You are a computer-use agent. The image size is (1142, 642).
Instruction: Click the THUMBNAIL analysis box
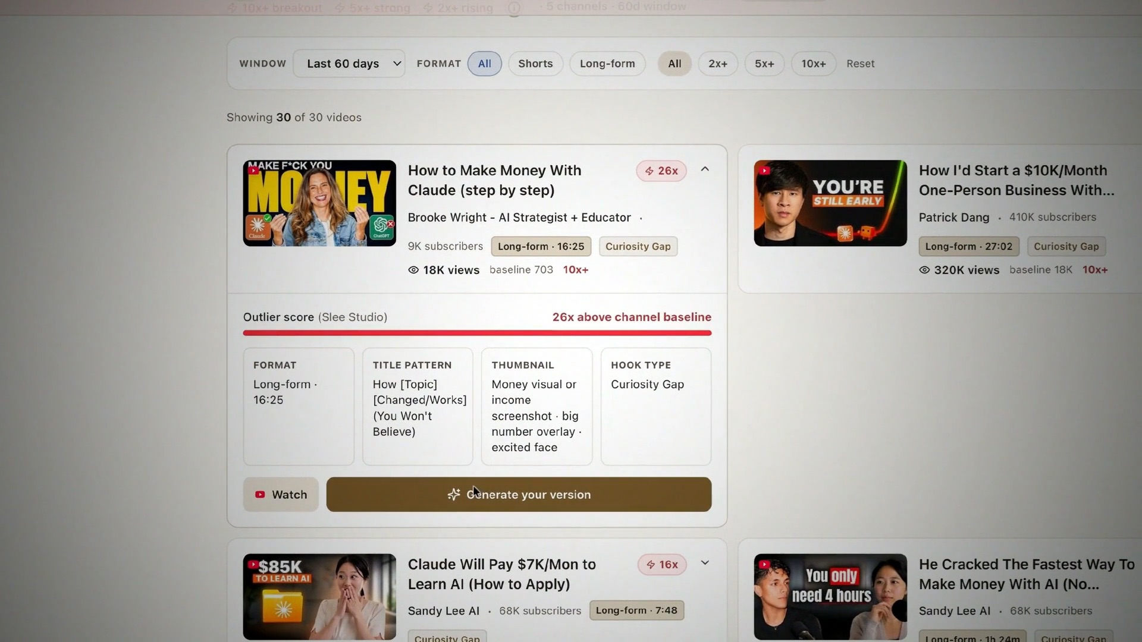[x=537, y=407]
